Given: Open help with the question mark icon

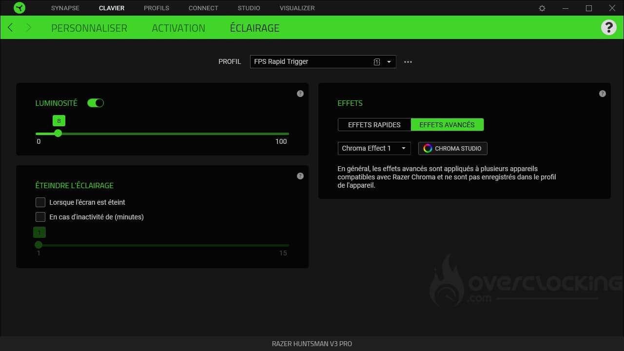Looking at the screenshot, I should pos(608,27).
